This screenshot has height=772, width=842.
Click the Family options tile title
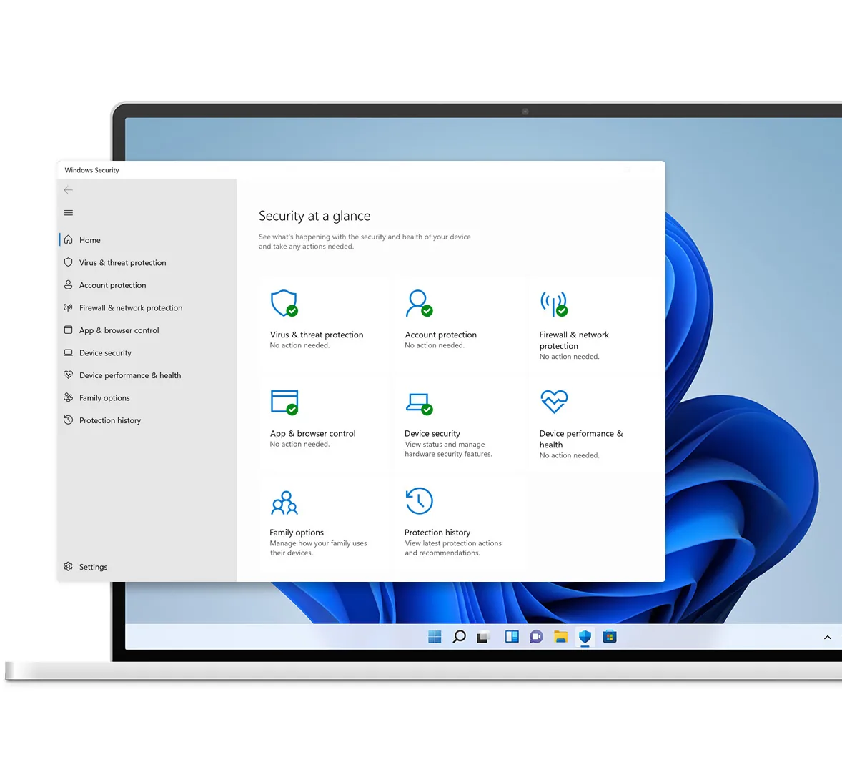pyautogui.click(x=297, y=532)
